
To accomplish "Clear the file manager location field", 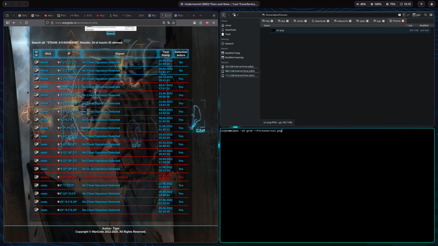I will 399,15.
